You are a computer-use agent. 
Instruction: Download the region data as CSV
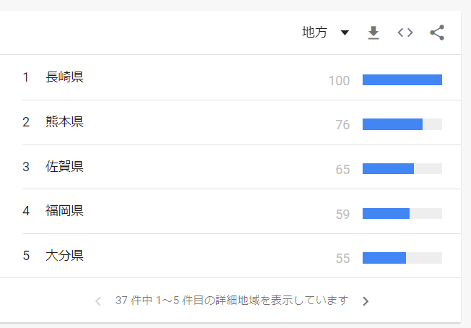[x=373, y=33]
